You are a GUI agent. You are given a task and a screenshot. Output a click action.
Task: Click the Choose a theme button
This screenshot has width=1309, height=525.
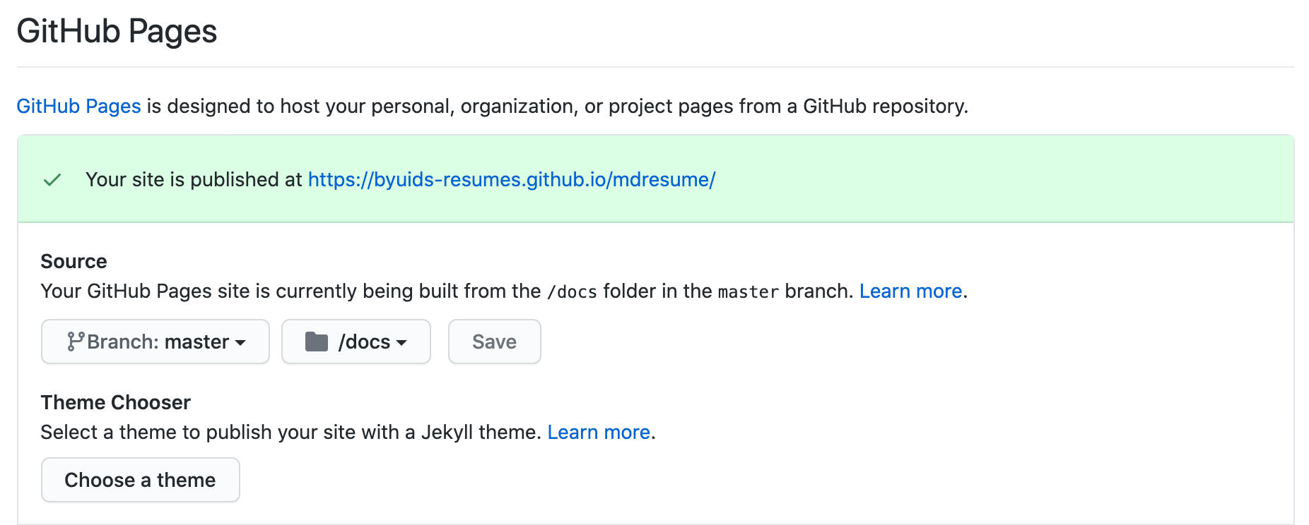coord(141,480)
